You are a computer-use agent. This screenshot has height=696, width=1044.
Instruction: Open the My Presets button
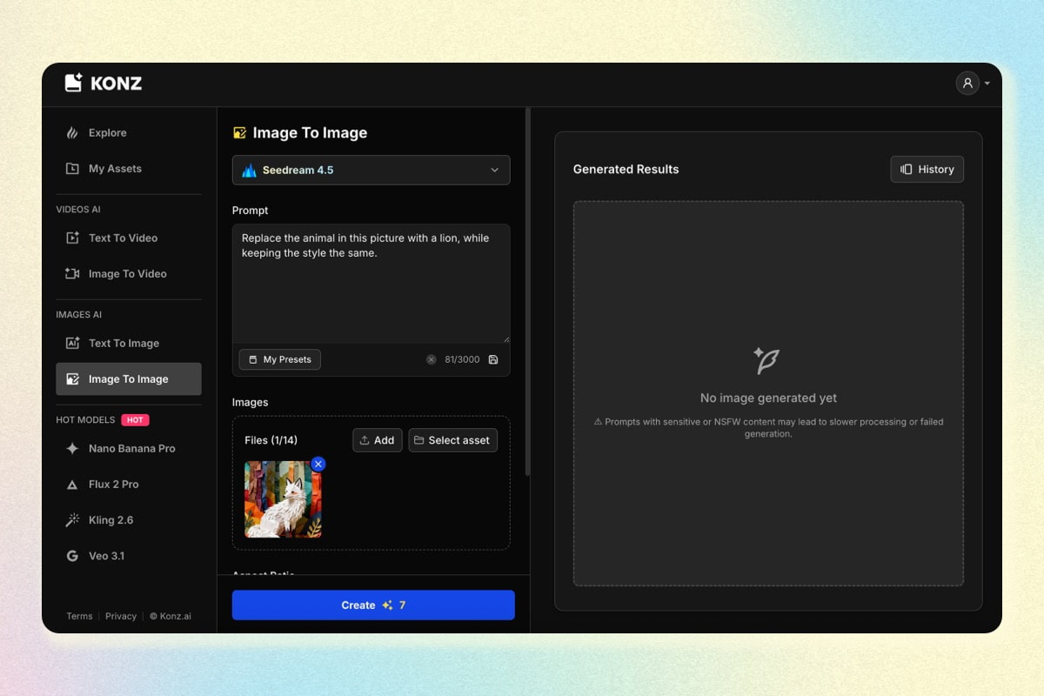(279, 359)
